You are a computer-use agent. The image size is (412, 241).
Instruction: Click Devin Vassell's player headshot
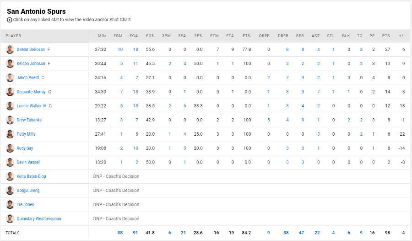(x=10, y=162)
